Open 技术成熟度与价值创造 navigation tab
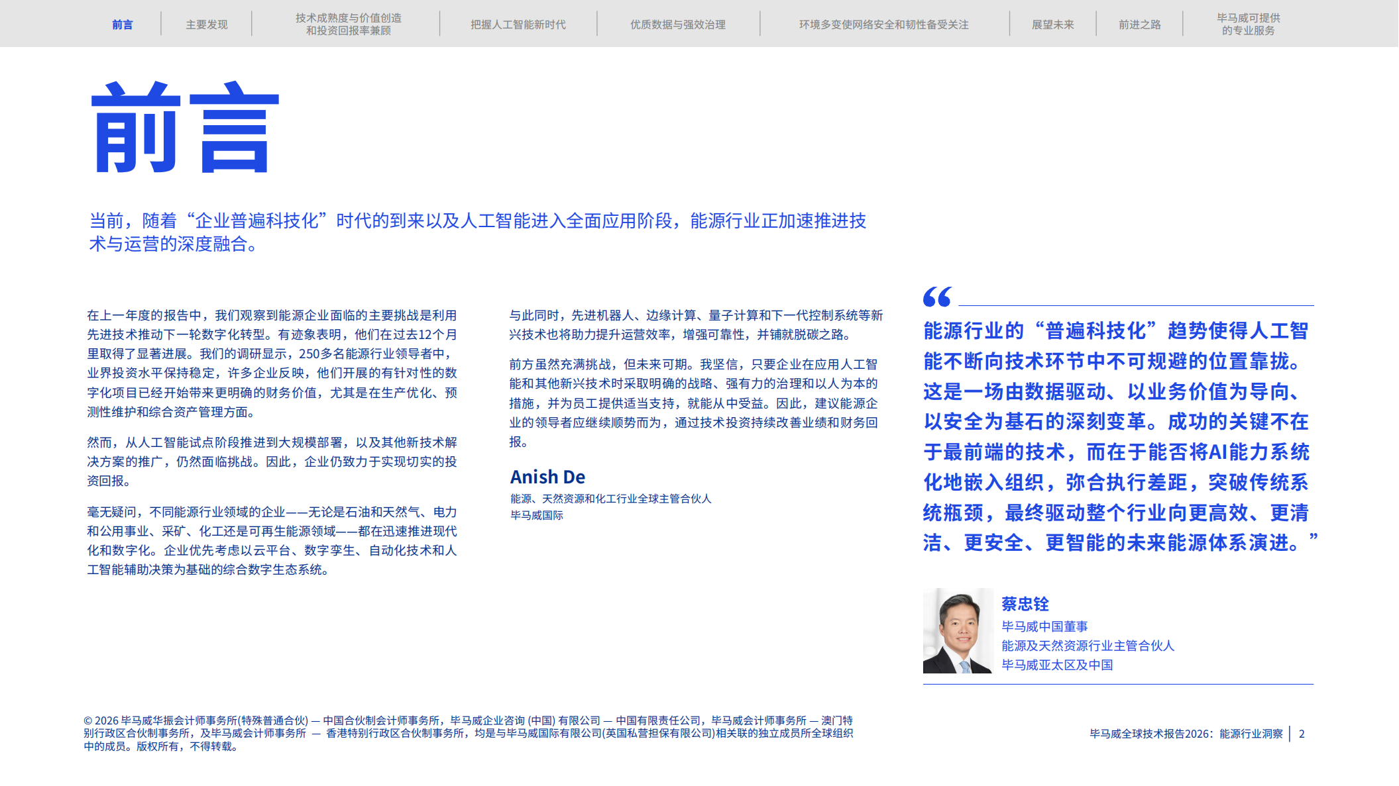The width and height of the screenshot is (1399, 786). coord(348,25)
